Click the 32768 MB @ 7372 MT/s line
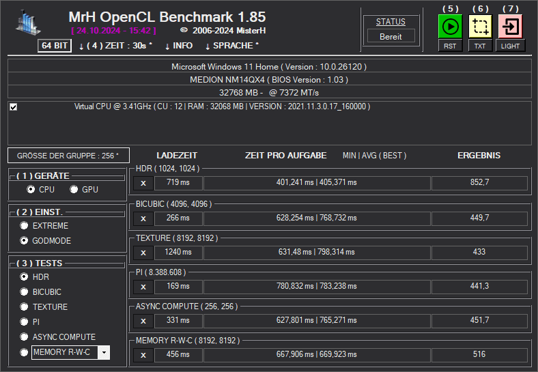Viewport: 538px width, 372px height. pos(270,93)
